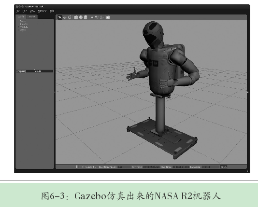Viewport: 258px width, 207px height.
Task: Take a screenshot with camera icon
Action: point(108,17)
